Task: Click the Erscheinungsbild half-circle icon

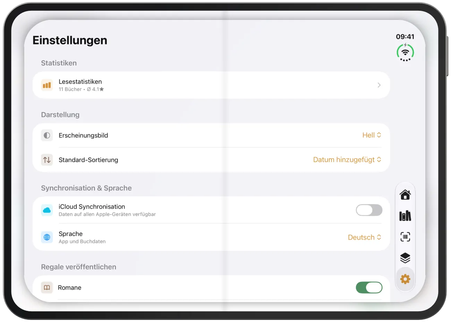Action: (x=47, y=135)
